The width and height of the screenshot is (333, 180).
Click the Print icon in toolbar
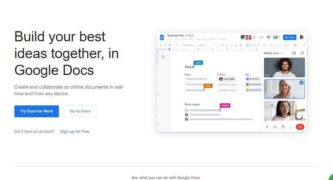click(170, 45)
